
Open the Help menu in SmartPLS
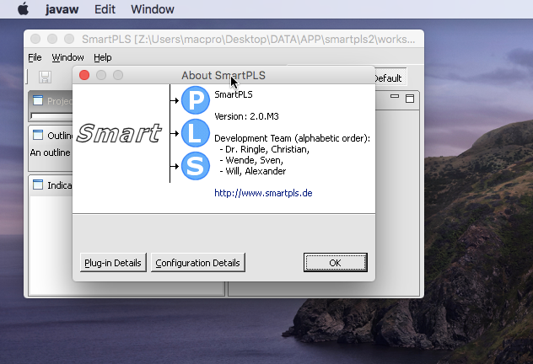(103, 57)
